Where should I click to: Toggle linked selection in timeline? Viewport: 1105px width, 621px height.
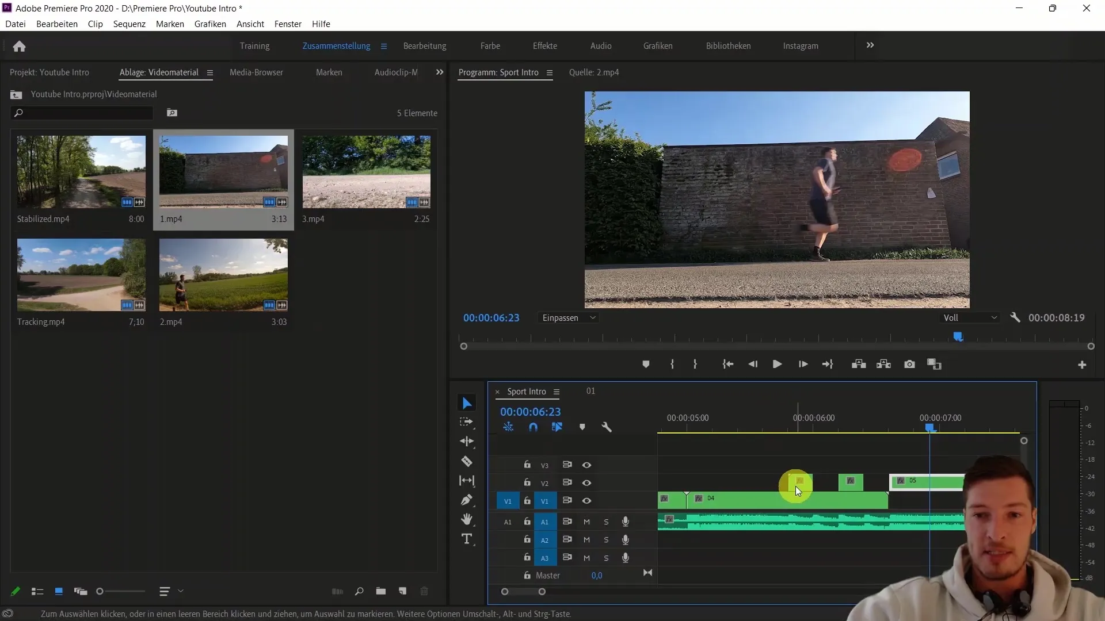[557, 427]
